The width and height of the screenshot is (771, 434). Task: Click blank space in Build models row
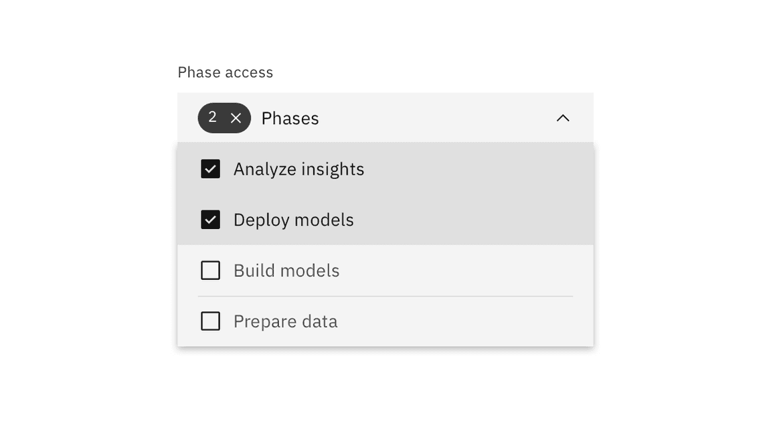click(x=468, y=271)
